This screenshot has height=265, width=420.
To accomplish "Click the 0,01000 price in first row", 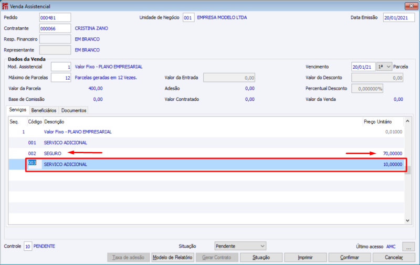I will tap(394, 132).
